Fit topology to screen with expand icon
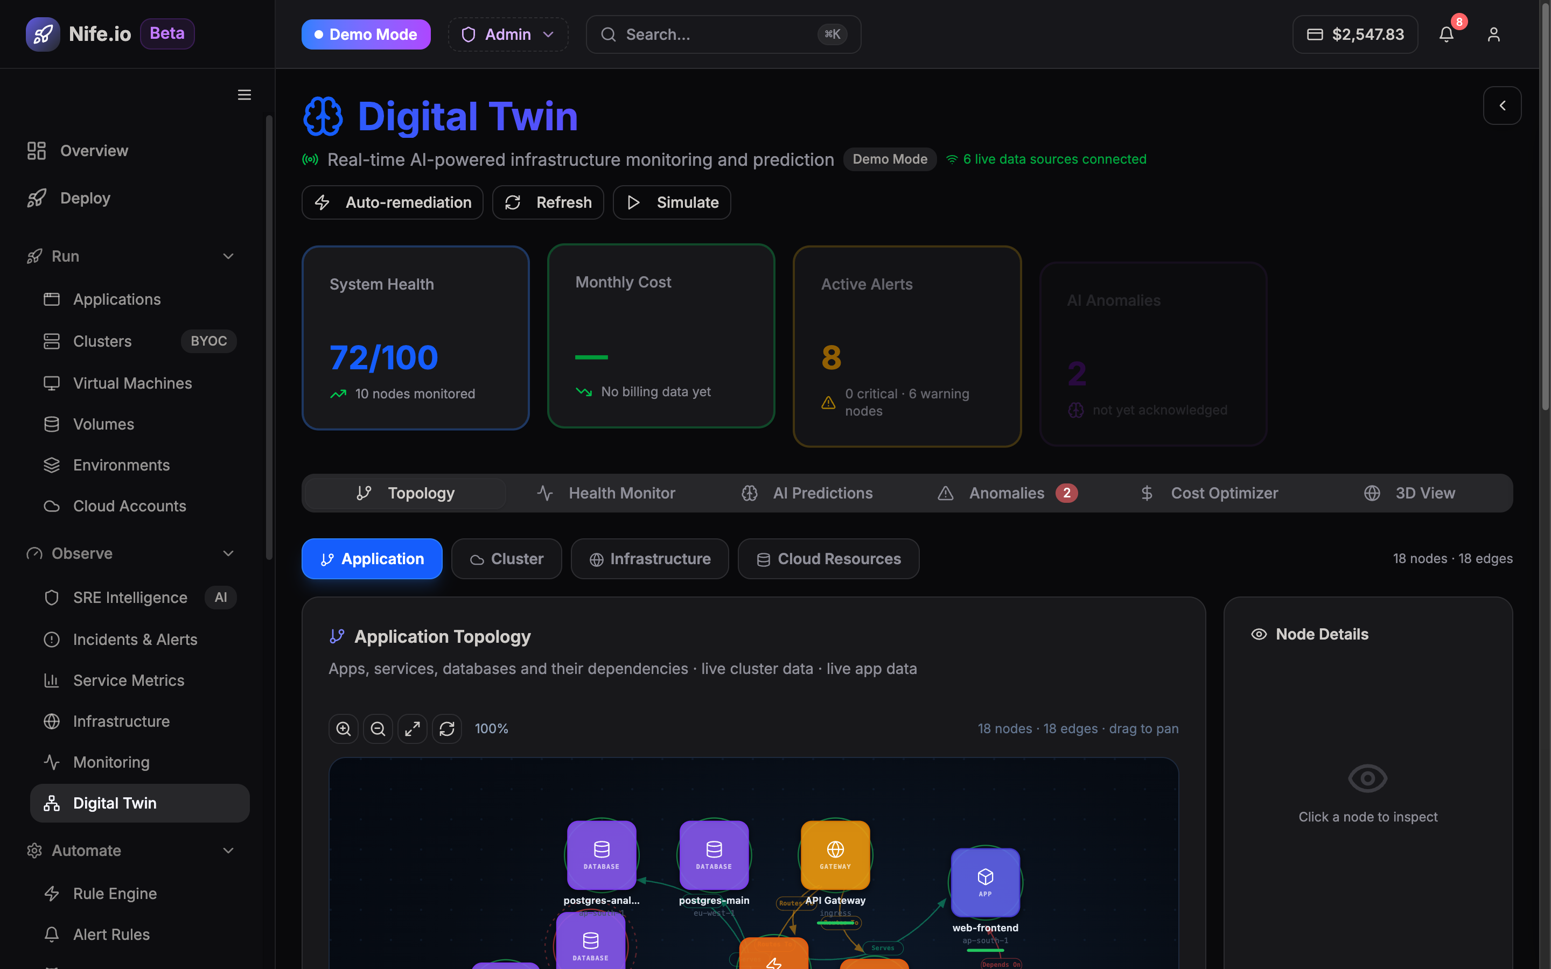This screenshot has height=969, width=1551. [x=412, y=729]
